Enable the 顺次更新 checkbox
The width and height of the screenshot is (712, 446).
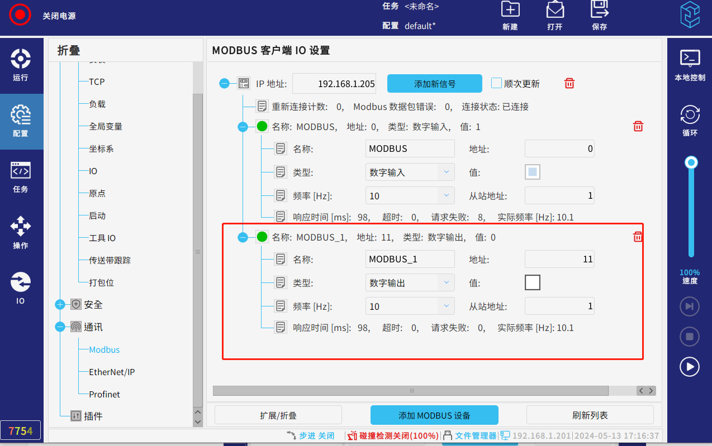coord(496,83)
